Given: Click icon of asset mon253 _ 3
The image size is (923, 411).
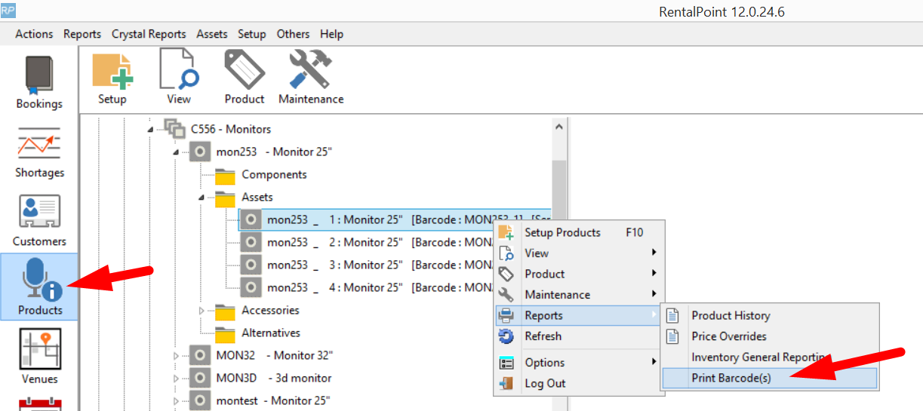Looking at the screenshot, I should pyautogui.click(x=251, y=265).
